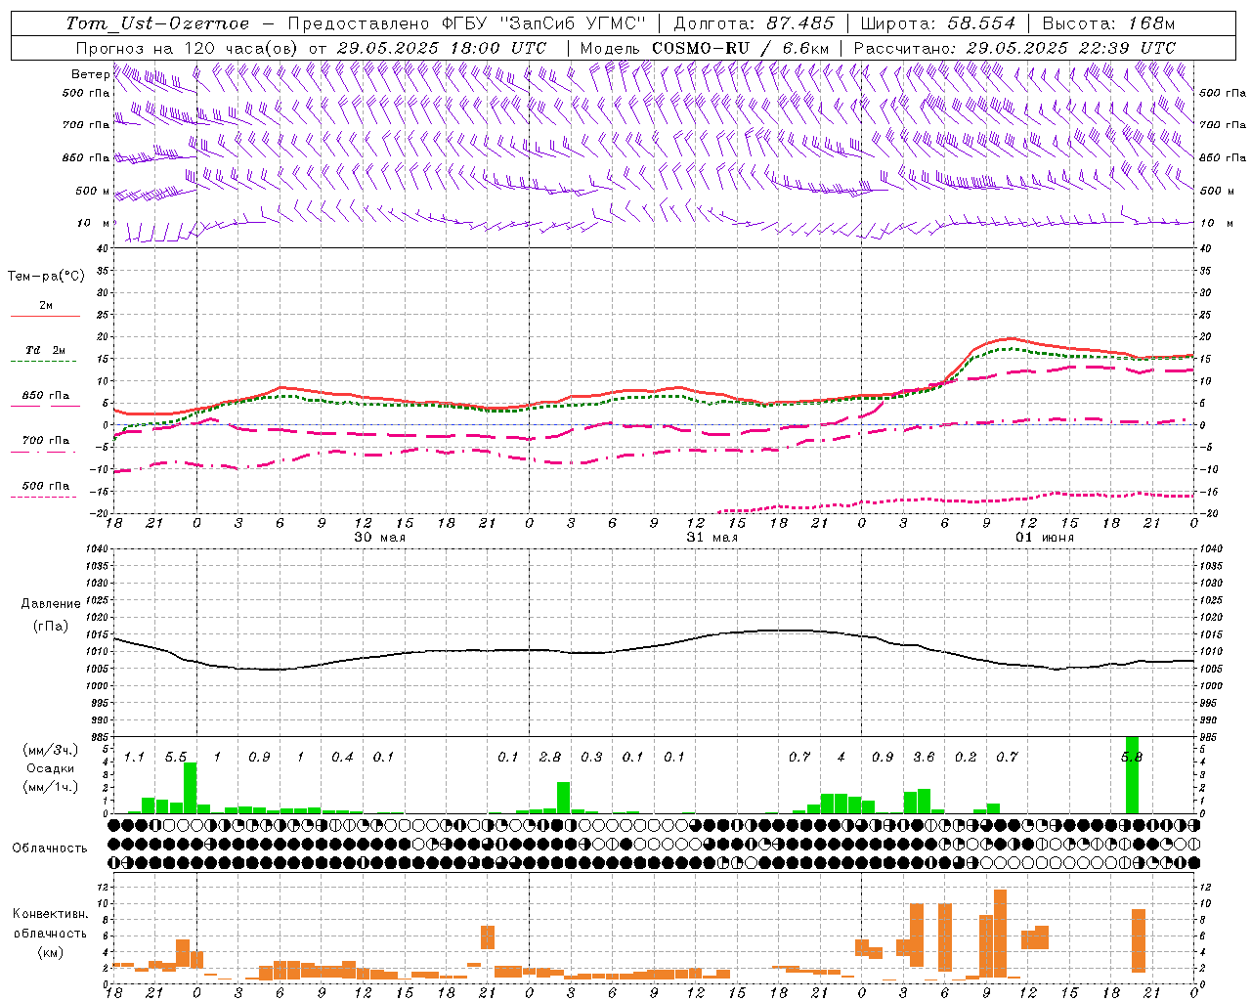
Task: Click the "Осадки" precipitation panel label
Action: tap(51, 768)
